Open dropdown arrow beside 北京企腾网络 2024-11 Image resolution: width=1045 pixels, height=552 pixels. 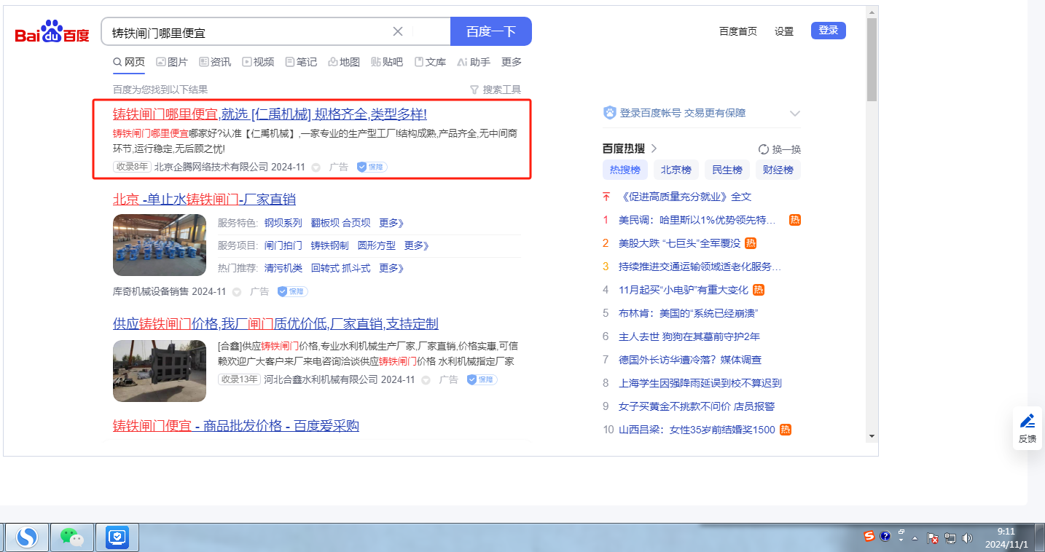pyautogui.click(x=316, y=167)
